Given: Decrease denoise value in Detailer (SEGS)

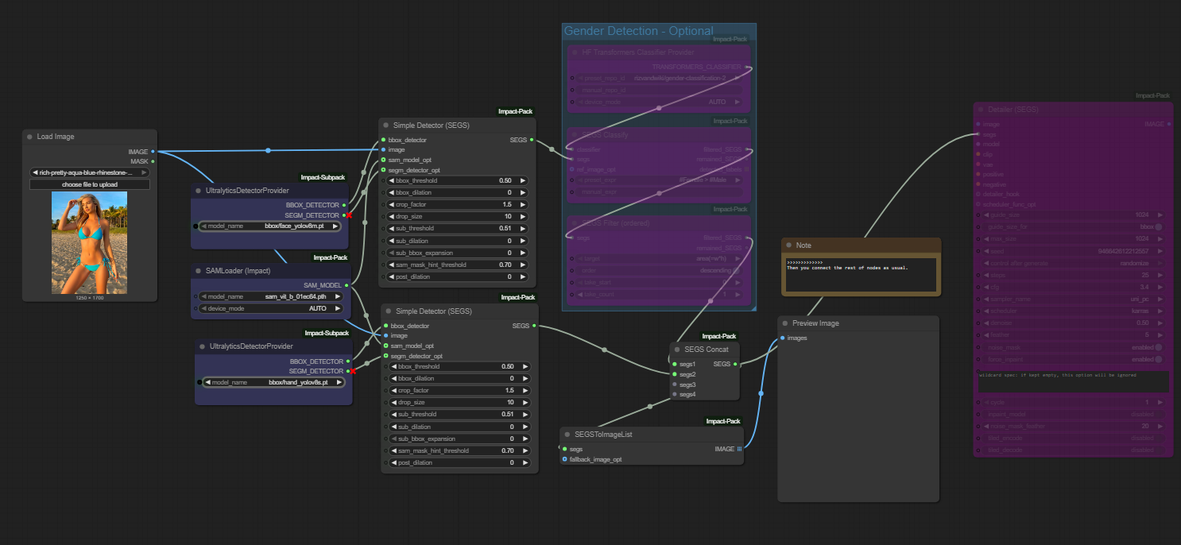Looking at the screenshot, I should [986, 323].
